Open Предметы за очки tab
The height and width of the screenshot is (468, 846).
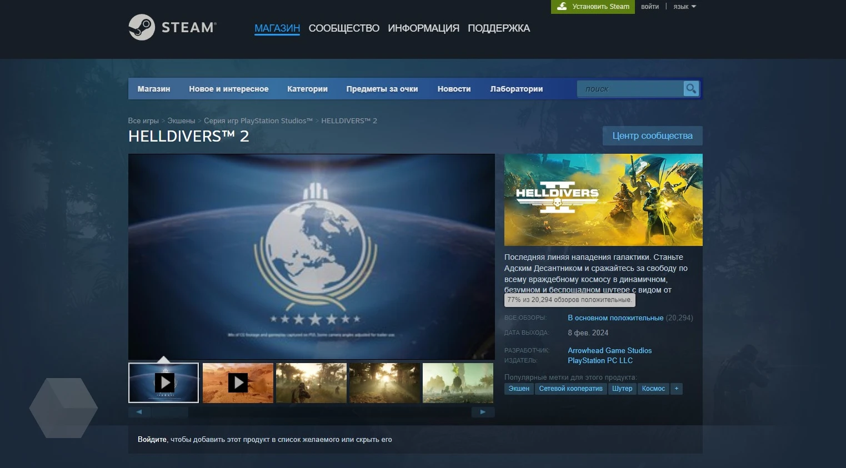[382, 89]
